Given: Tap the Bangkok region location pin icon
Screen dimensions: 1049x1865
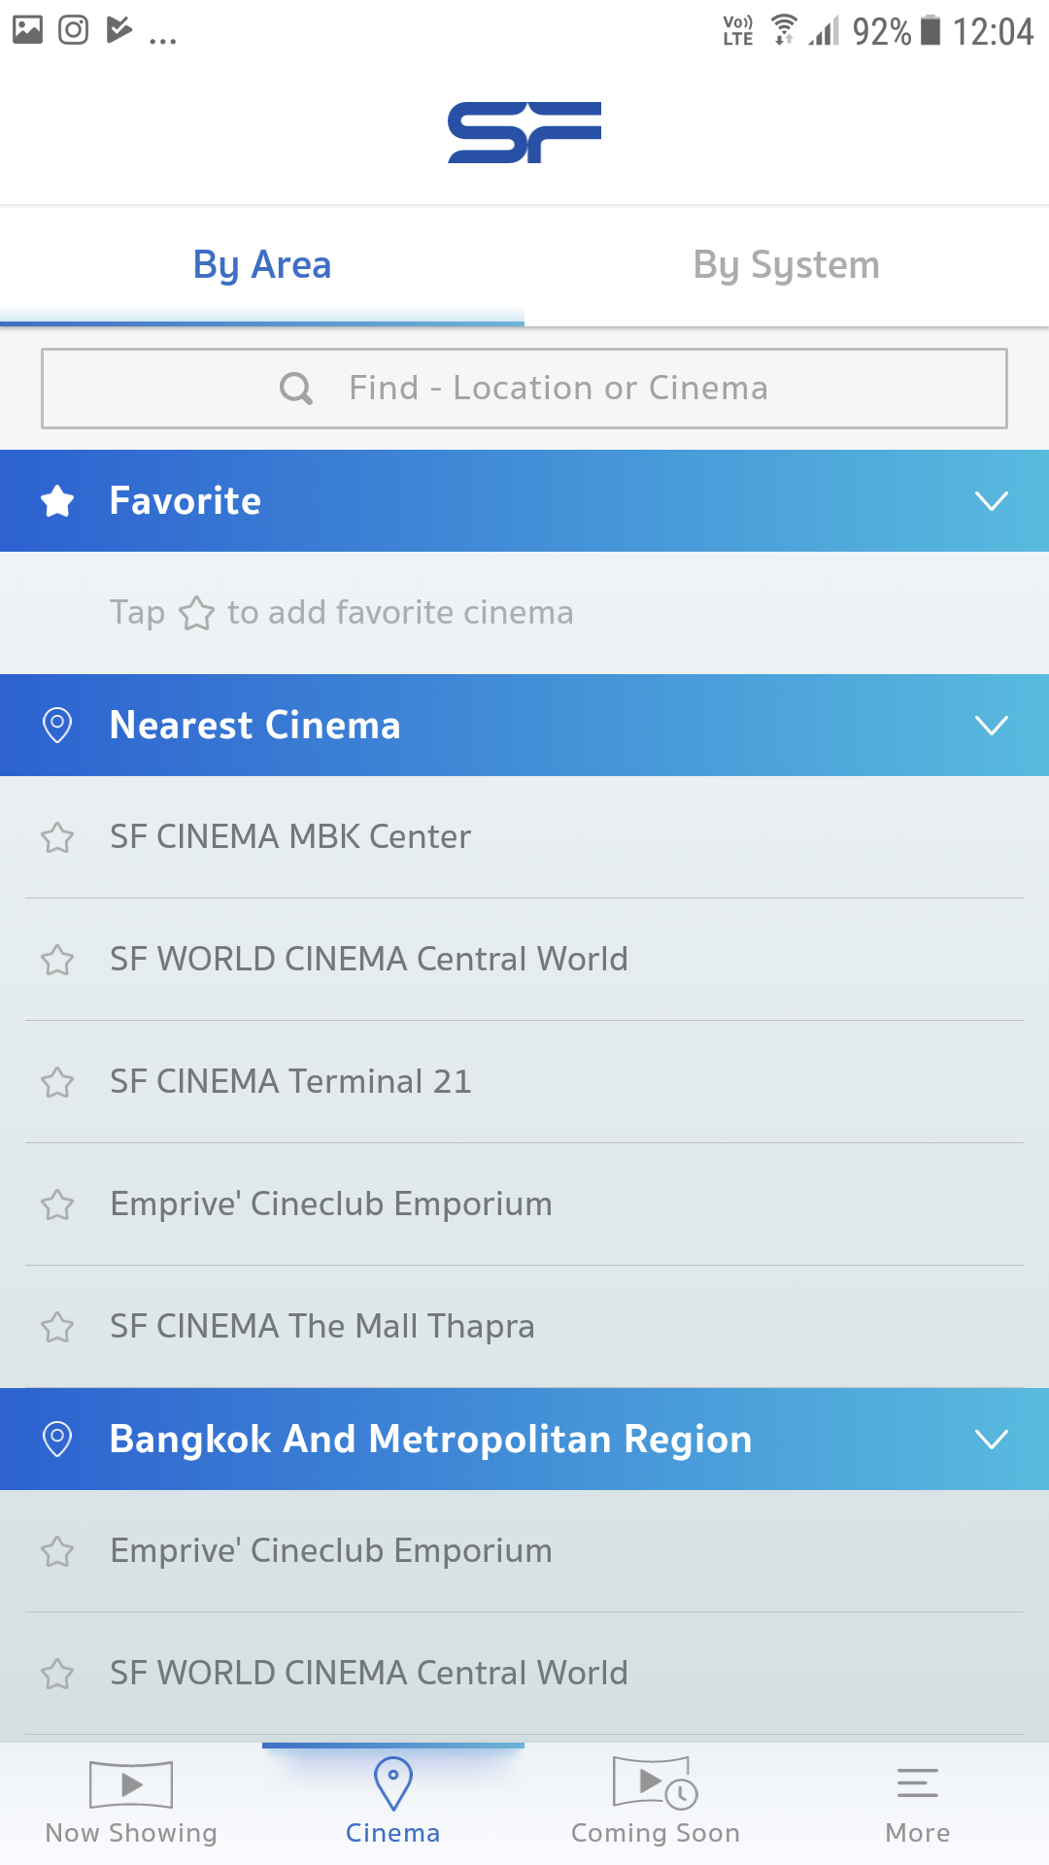Looking at the screenshot, I should pyautogui.click(x=57, y=1440).
